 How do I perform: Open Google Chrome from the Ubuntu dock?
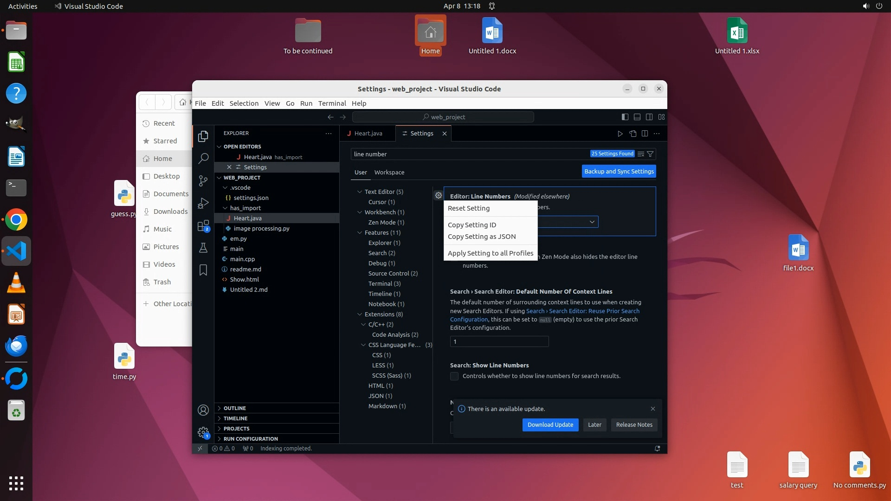(x=16, y=220)
